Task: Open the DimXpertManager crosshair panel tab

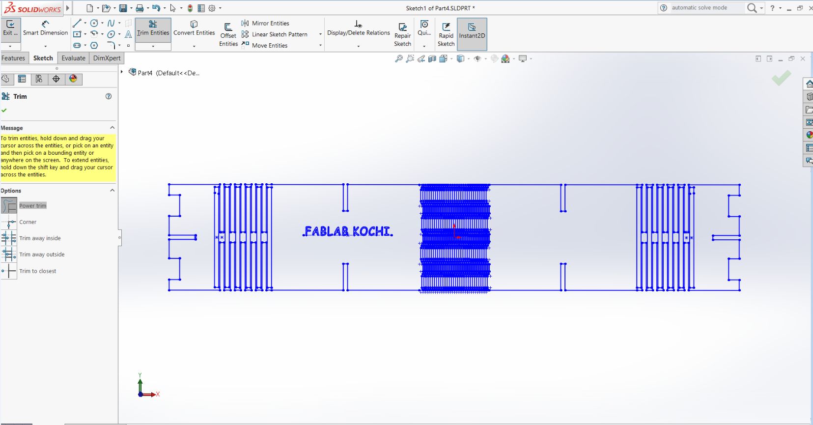Action: point(56,79)
